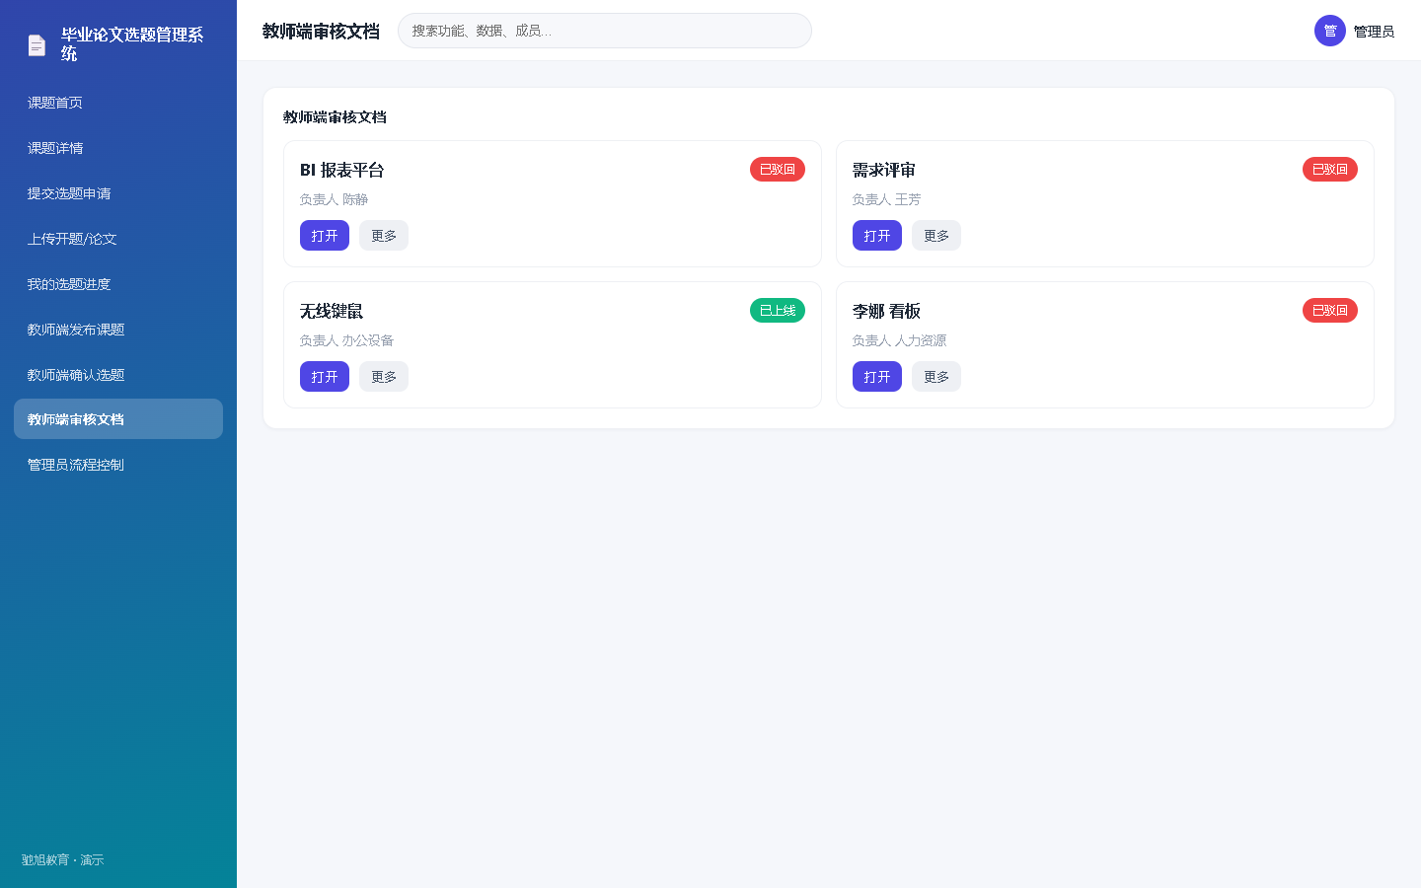Click the 毕业论文选题管理系统 app title
This screenshot has width=1421, height=888.
(133, 44)
